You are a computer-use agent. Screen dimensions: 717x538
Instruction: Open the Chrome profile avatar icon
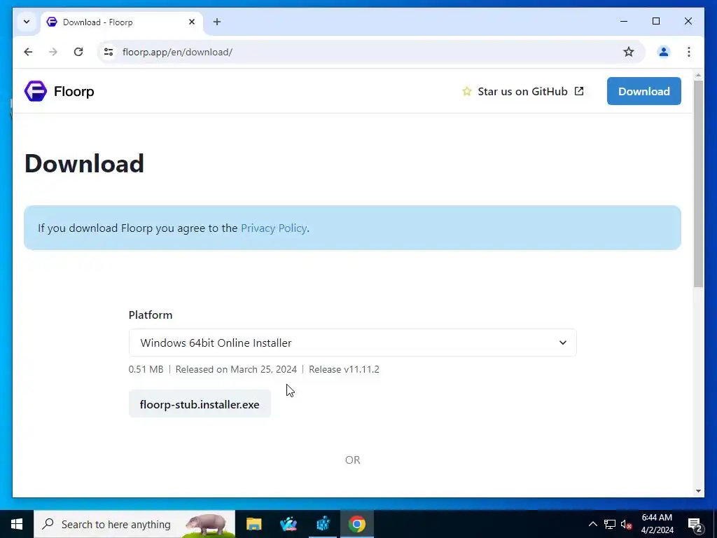click(x=664, y=52)
